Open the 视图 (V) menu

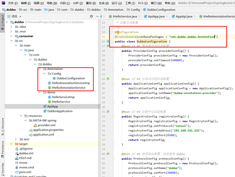coord(39,3)
